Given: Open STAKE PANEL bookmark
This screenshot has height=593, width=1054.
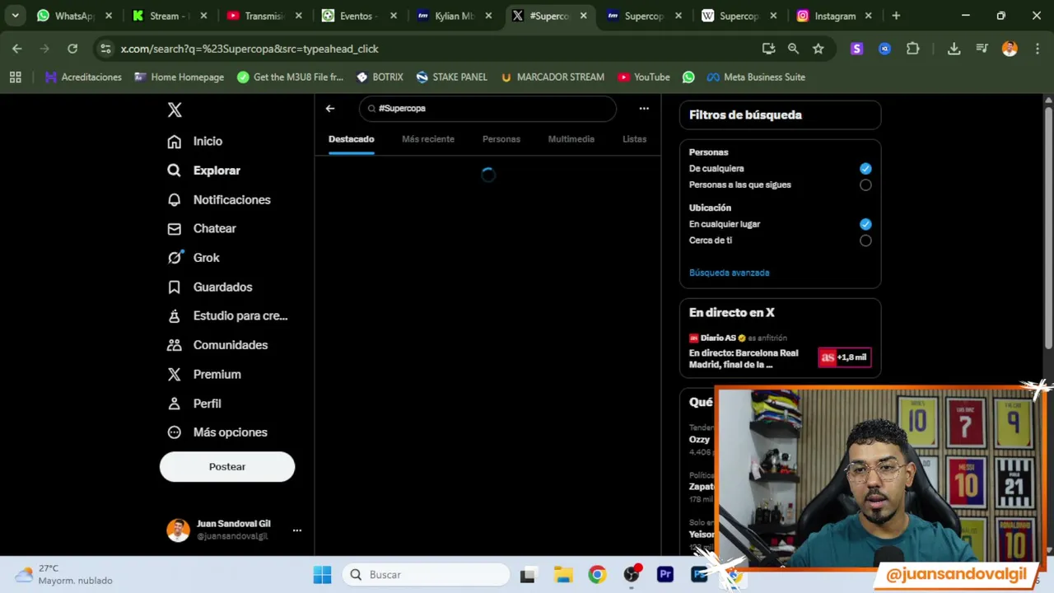Looking at the screenshot, I should (452, 77).
